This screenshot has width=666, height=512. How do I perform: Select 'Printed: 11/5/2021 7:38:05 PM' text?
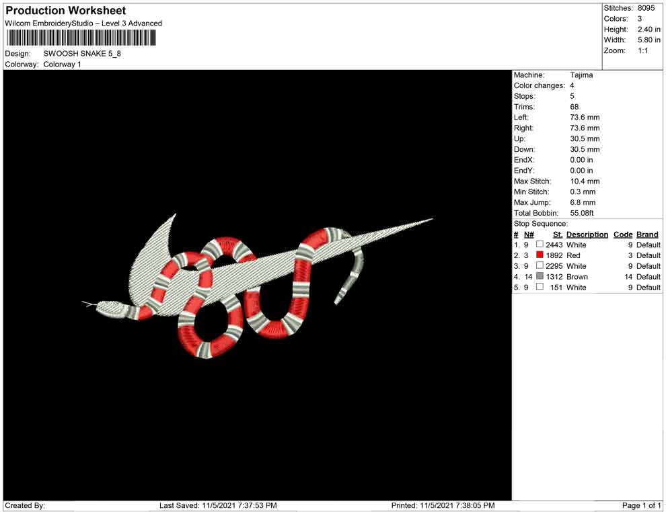pos(443,505)
